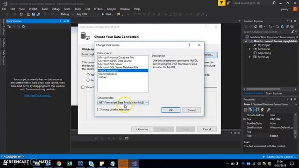Click the Refresh icon in Solution Explorer

[282, 27]
